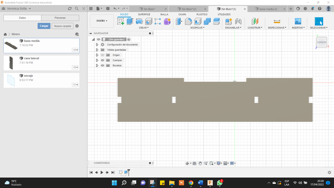
Task: Refresh the data panel
Action: coord(70,9)
